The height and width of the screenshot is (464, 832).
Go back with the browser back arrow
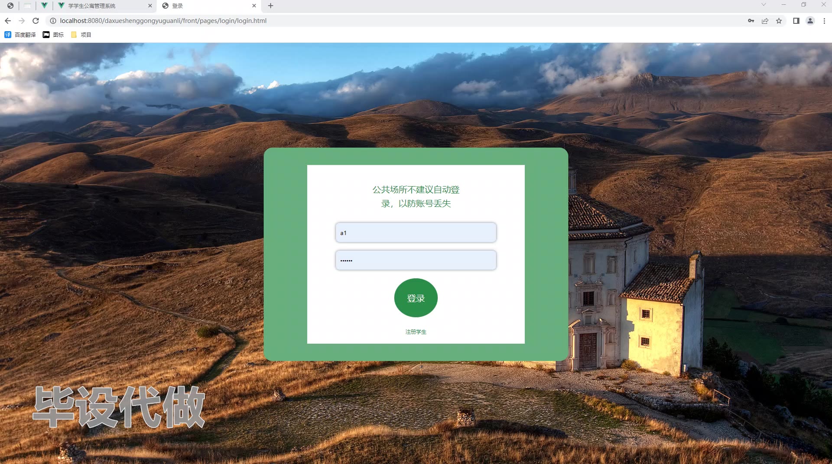tap(8, 21)
